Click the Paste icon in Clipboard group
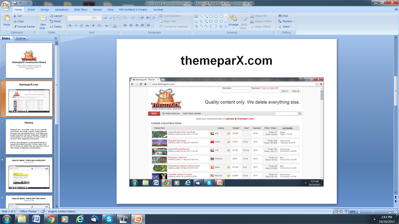The height and width of the screenshot is (224, 399). 6,19
